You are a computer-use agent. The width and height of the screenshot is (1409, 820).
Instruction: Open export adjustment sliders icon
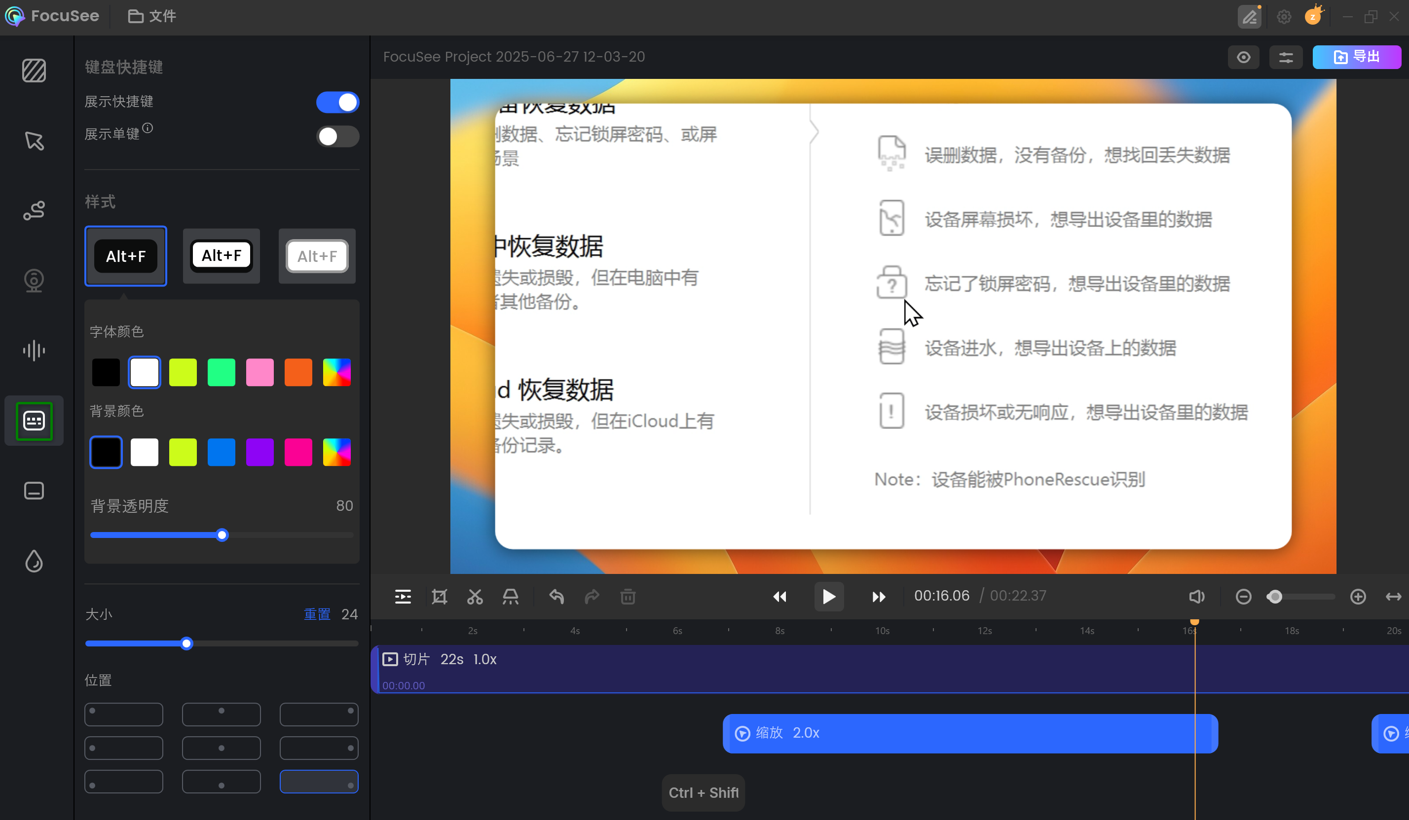pyautogui.click(x=1286, y=57)
